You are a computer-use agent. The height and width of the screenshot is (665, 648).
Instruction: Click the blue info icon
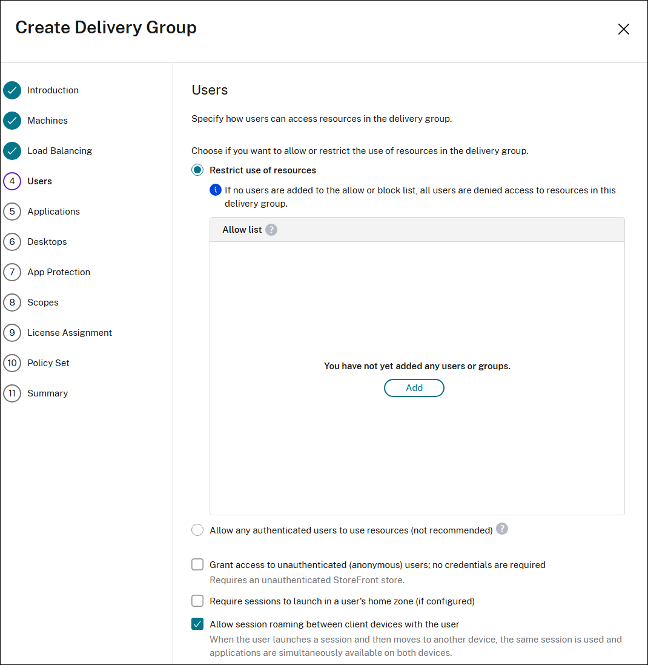pos(216,190)
